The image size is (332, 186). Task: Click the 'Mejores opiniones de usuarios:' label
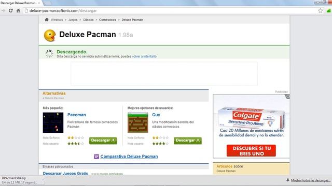pyautogui.click(x=150, y=108)
